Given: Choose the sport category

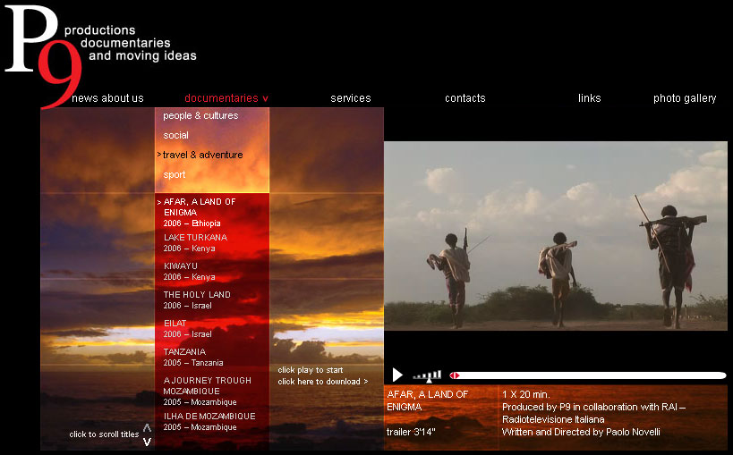Looking at the screenshot, I should (x=175, y=175).
